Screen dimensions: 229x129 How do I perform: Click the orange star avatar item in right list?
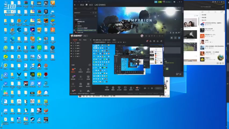pos(202,36)
